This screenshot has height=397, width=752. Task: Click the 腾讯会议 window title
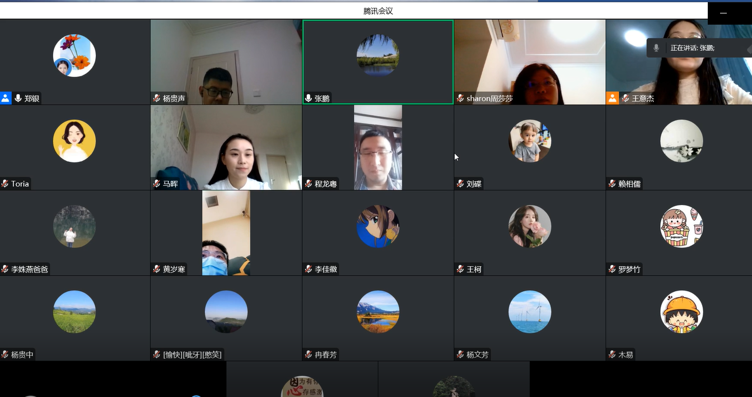[378, 11]
